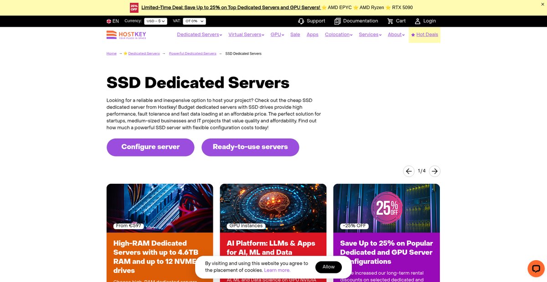The width and height of the screenshot is (547, 282).
Task: Open the Apps menu item
Action: 313,35
